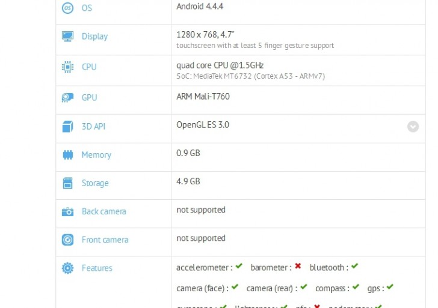This screenshot has width=438, height=308.
Task: Click the Front camera lens icon
Action: click(x=68, y=240)
